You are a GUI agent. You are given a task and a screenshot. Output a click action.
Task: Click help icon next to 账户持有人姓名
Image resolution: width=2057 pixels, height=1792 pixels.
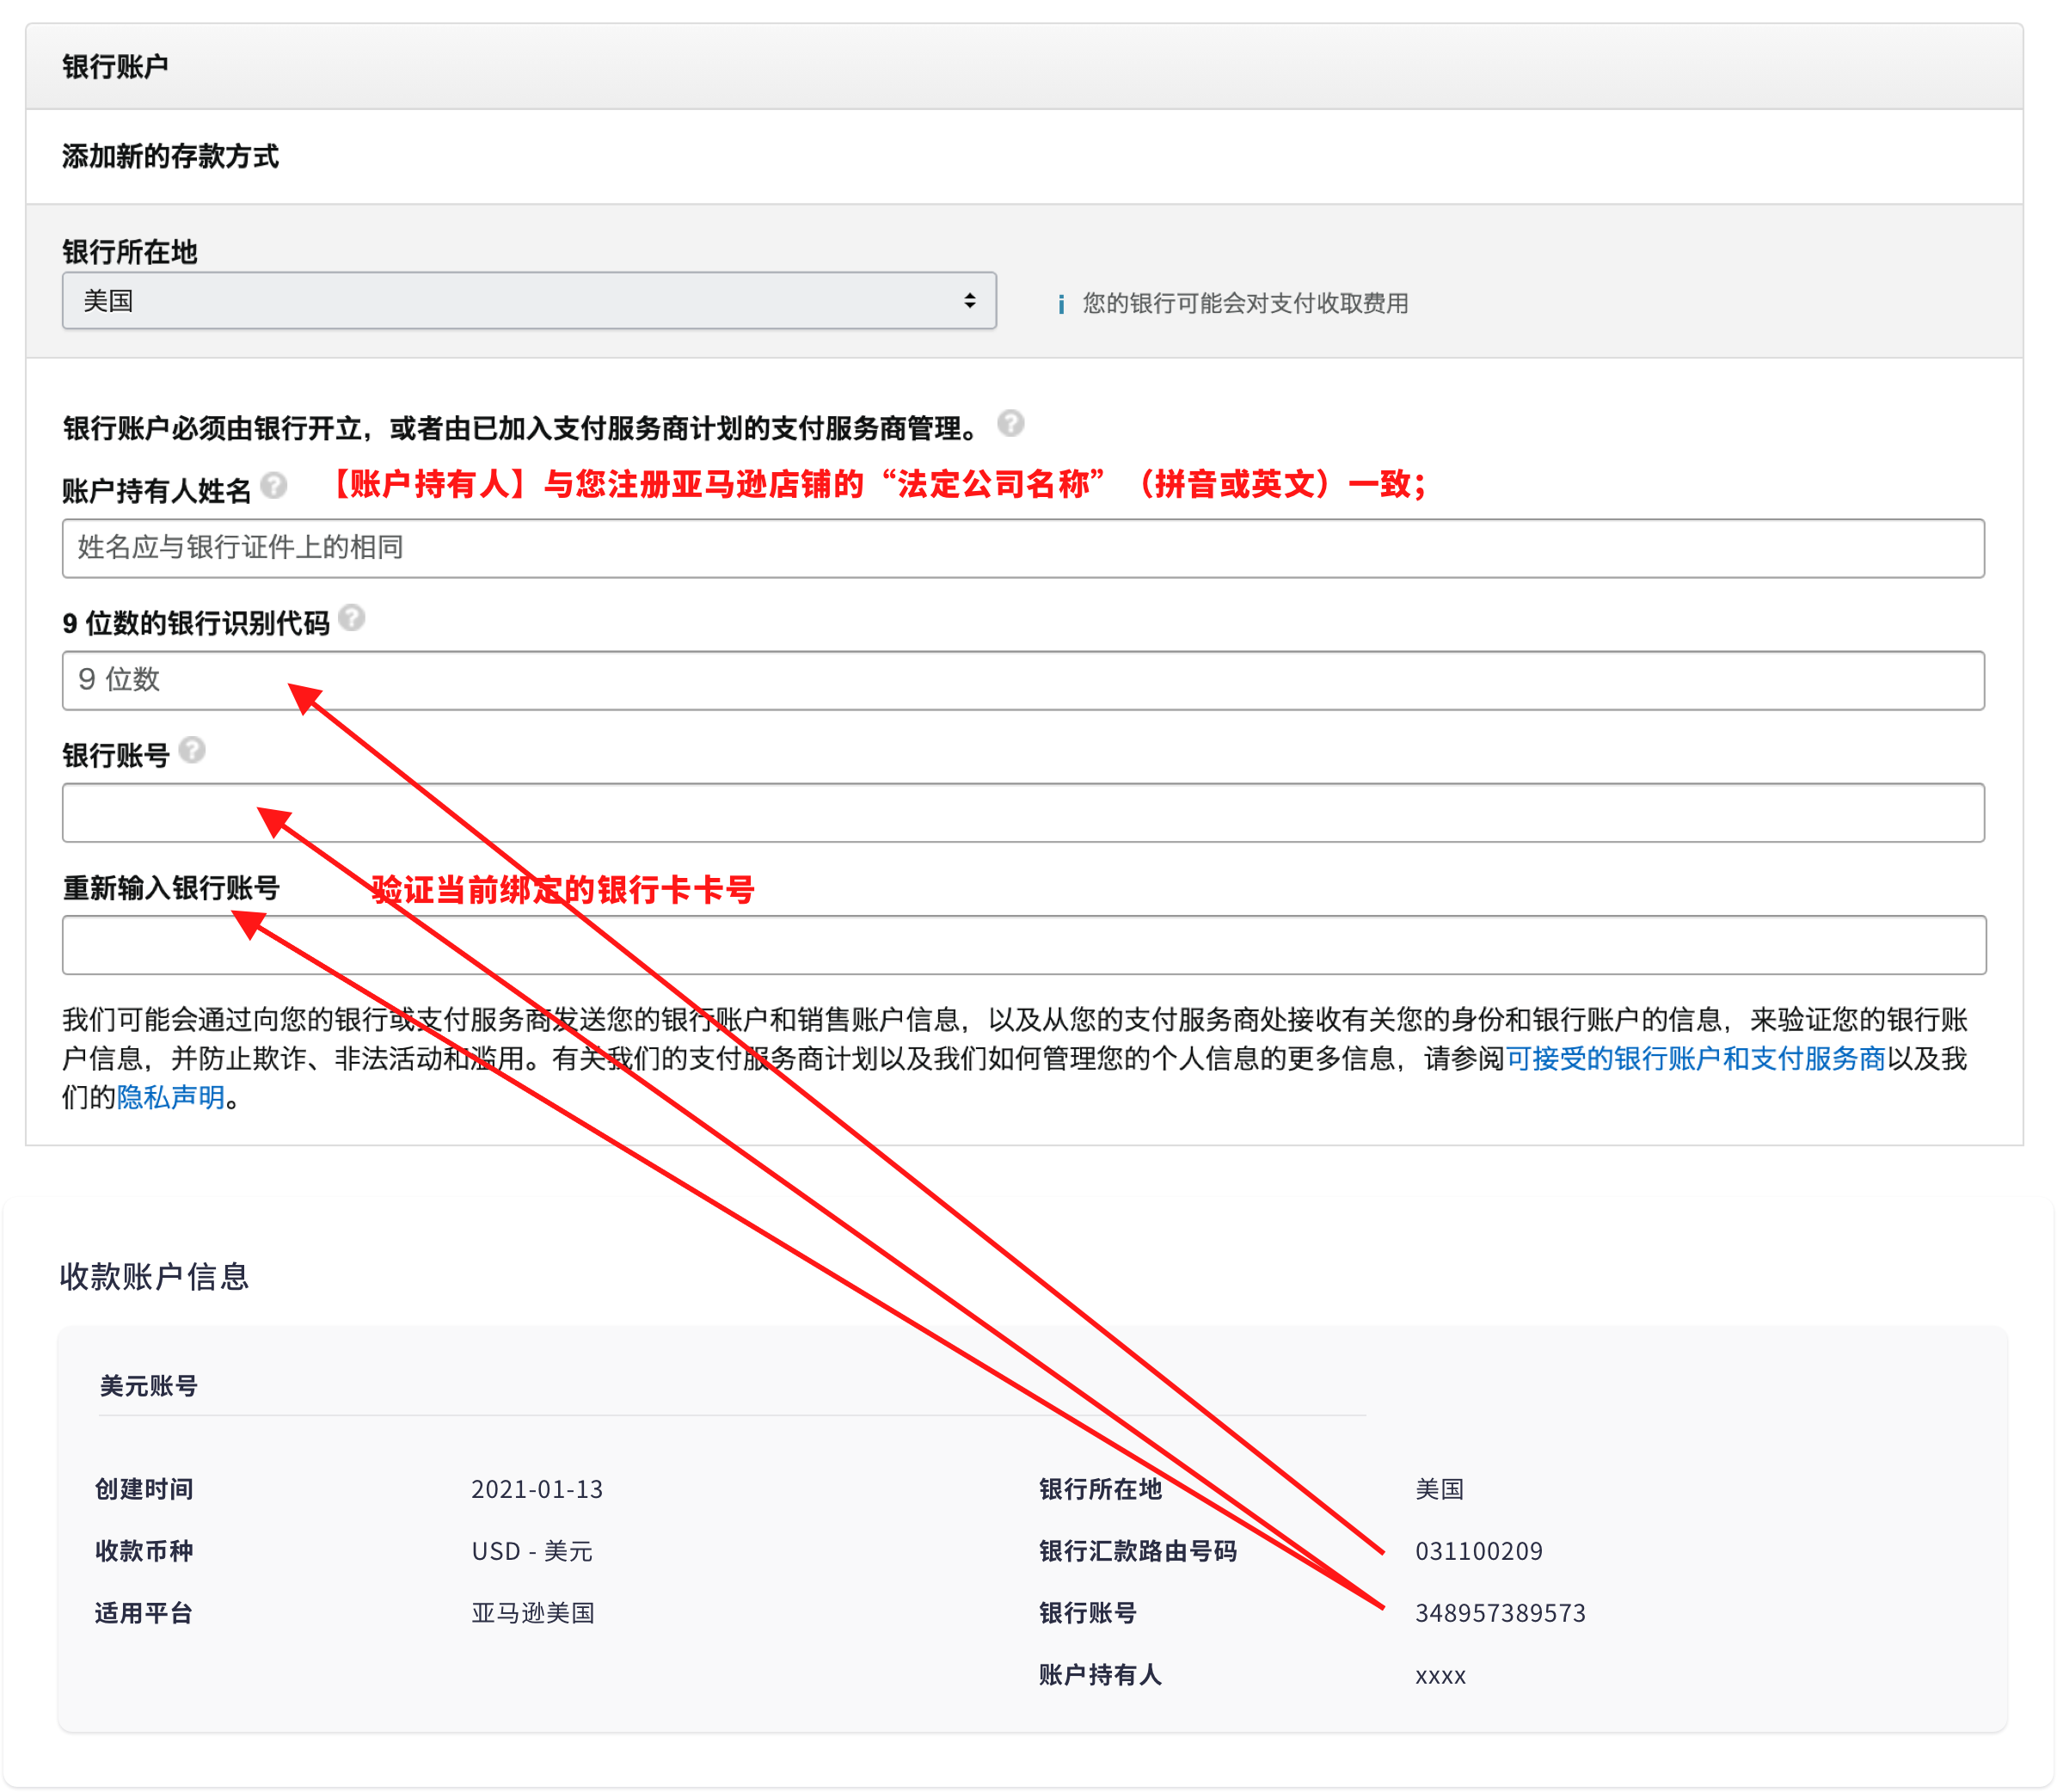274,486
